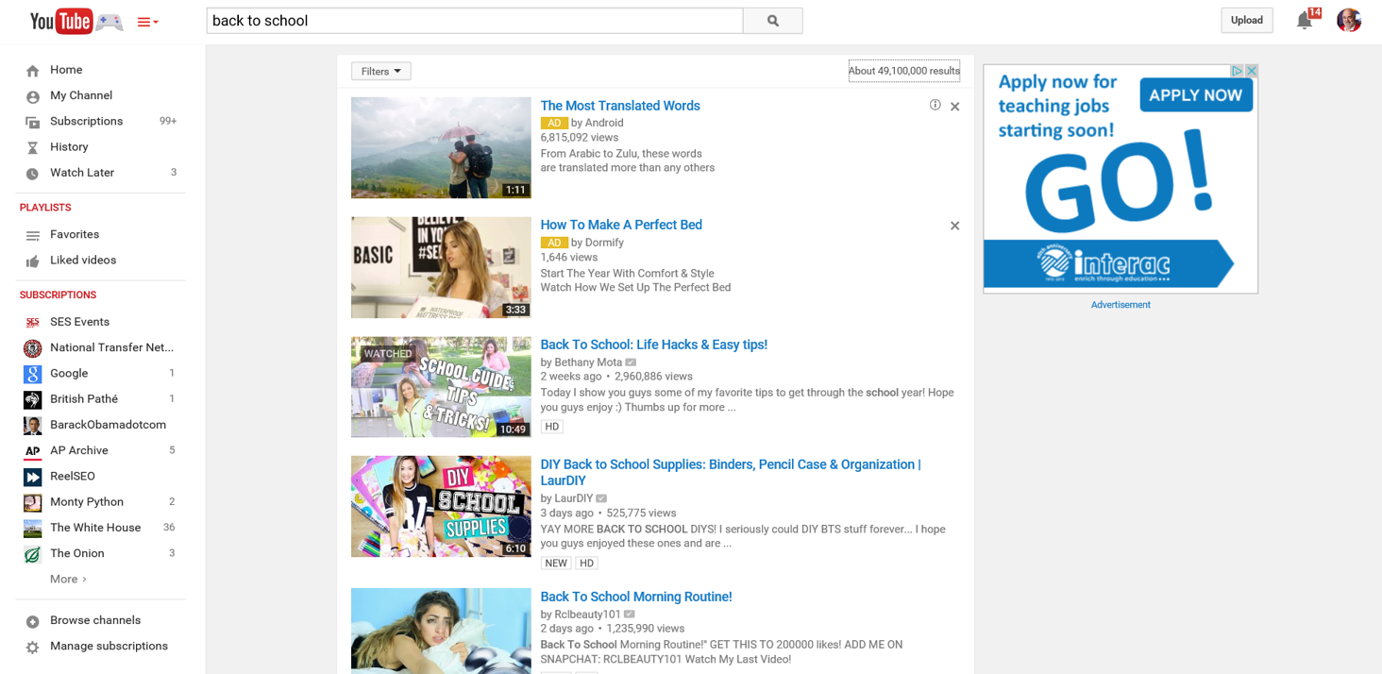Dismiss the How To Make A Perfect Bed ad
This screenshot has width=1382, height=674.
[954, 226]
